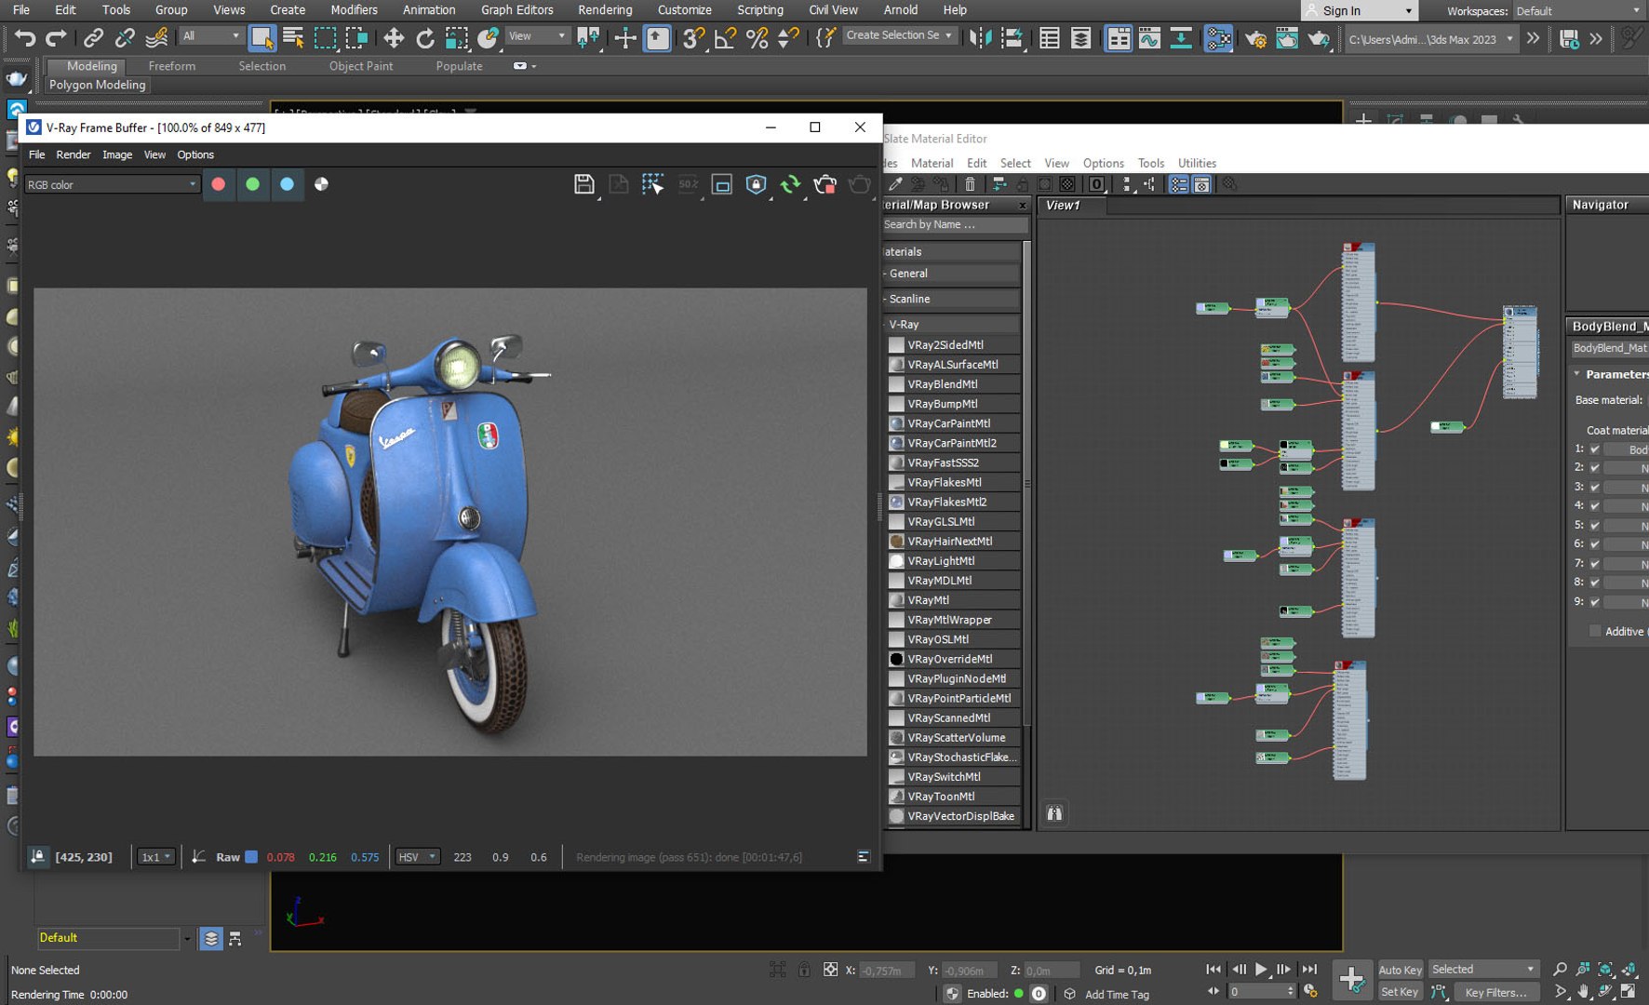Image resolution: width=1649 pixels, height=1005 pixels.
Task: Enable region render in V-Ray Frame Buffer
Action: click(x=721, y=184)
